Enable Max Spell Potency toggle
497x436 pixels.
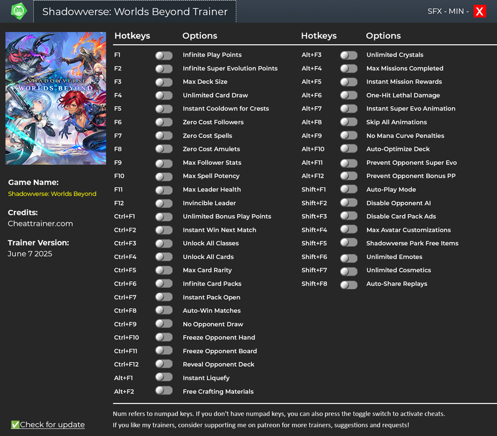pos(164,177)
